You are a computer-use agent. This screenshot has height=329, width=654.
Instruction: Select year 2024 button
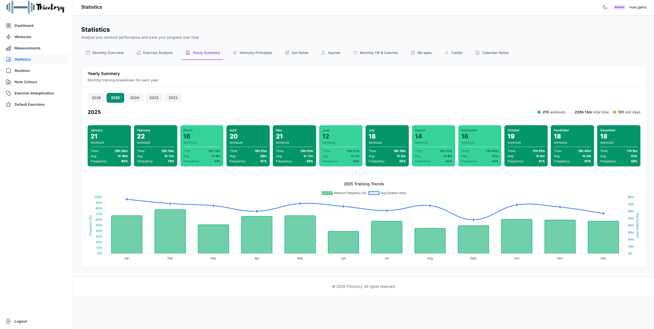pyautogui.click(x=134, y=98)
